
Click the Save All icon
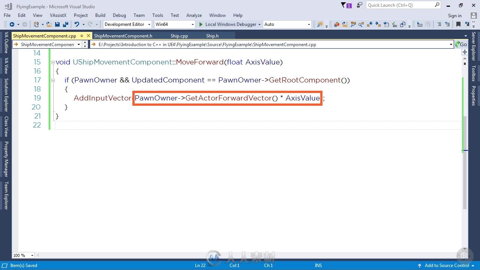66,24
